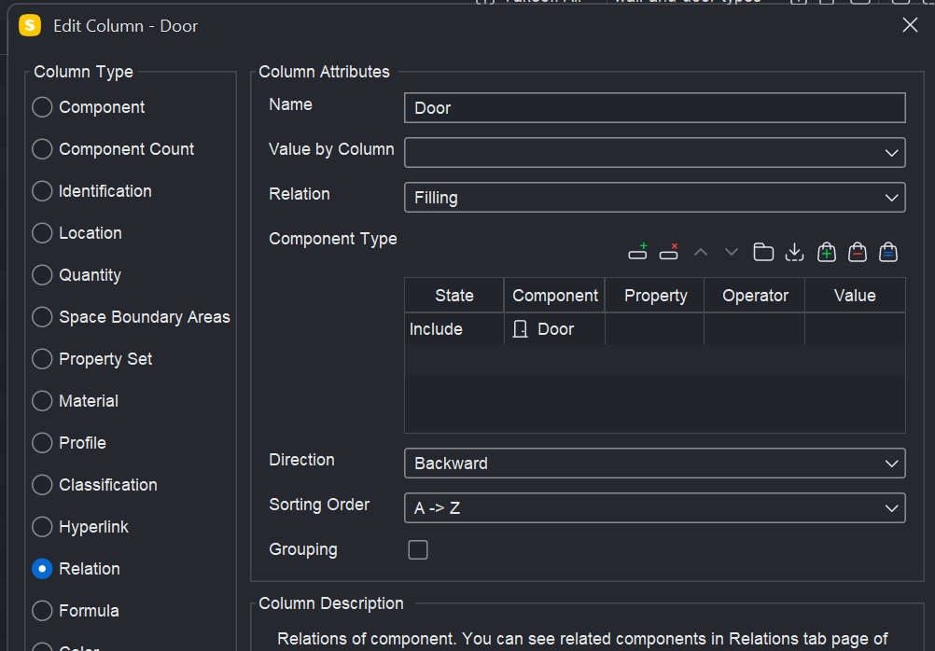Open the Value by Column dropdown

[655, 153]
